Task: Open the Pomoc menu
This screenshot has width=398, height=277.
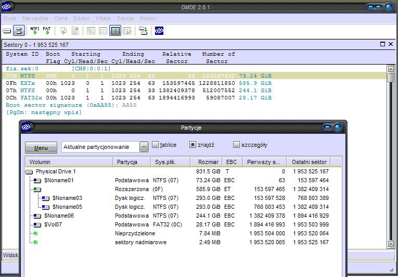Action: (x=148, y=18)
